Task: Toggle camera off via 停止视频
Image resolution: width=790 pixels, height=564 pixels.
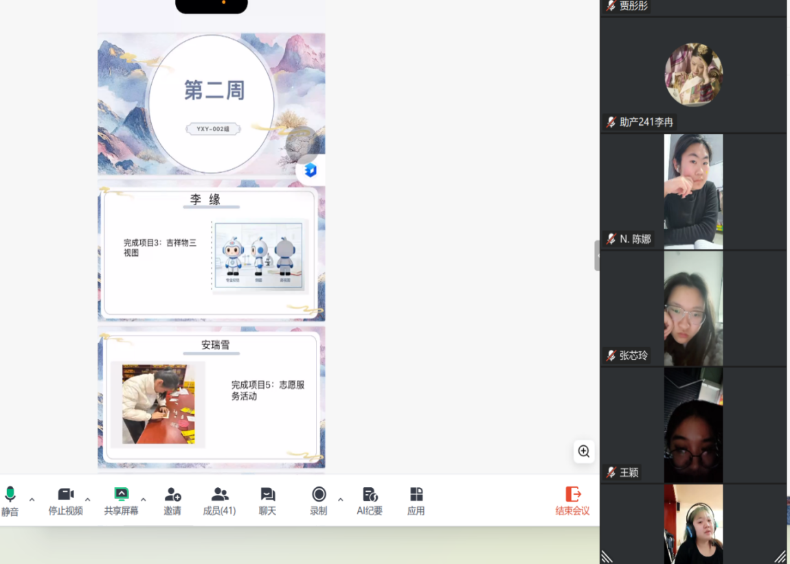Action: [x=65, y=501]
